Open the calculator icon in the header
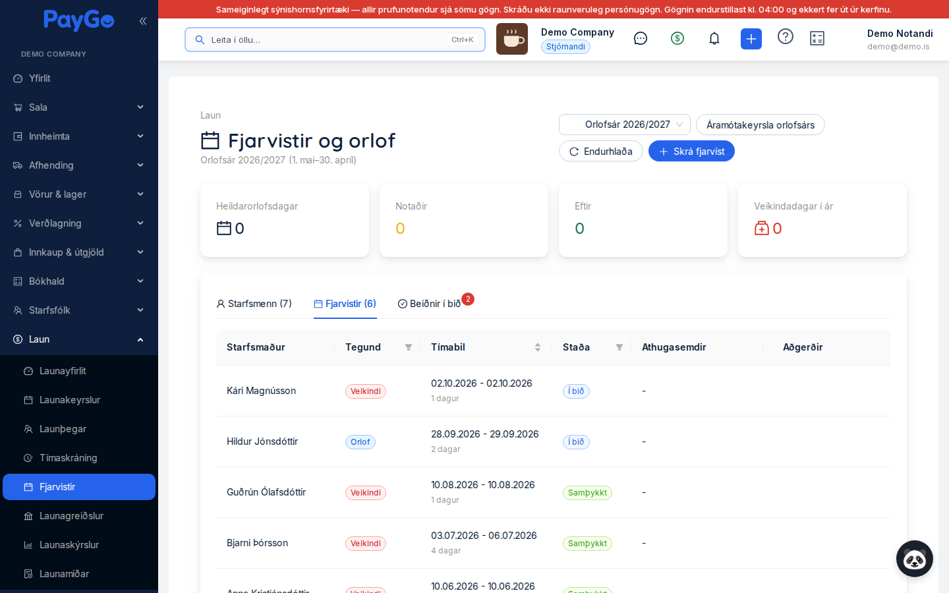The width and height of the screenshot is (949, 593). click(x=817, y=38)
